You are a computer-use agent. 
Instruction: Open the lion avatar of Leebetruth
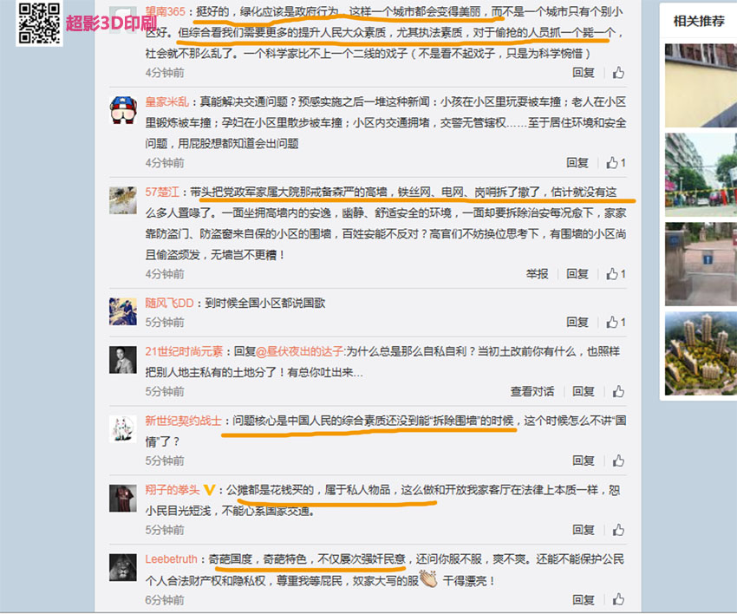[x=122, y=567]
